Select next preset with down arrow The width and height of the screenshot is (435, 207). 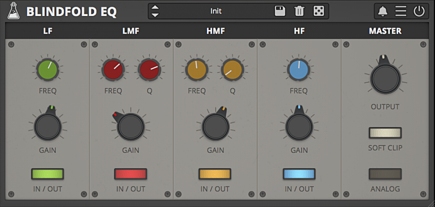click(155, 15)
